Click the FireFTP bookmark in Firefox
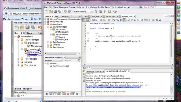Viewport: 181px width, 102px height. pyautogui.click(x=36, y=19)
